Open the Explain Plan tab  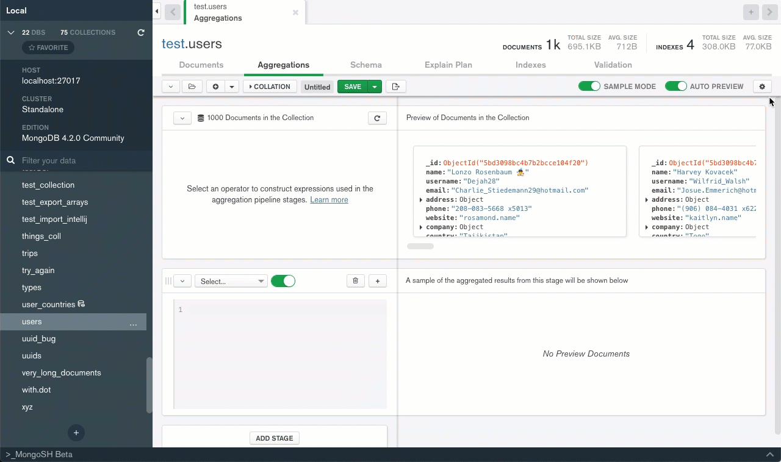tap(448, 65)
